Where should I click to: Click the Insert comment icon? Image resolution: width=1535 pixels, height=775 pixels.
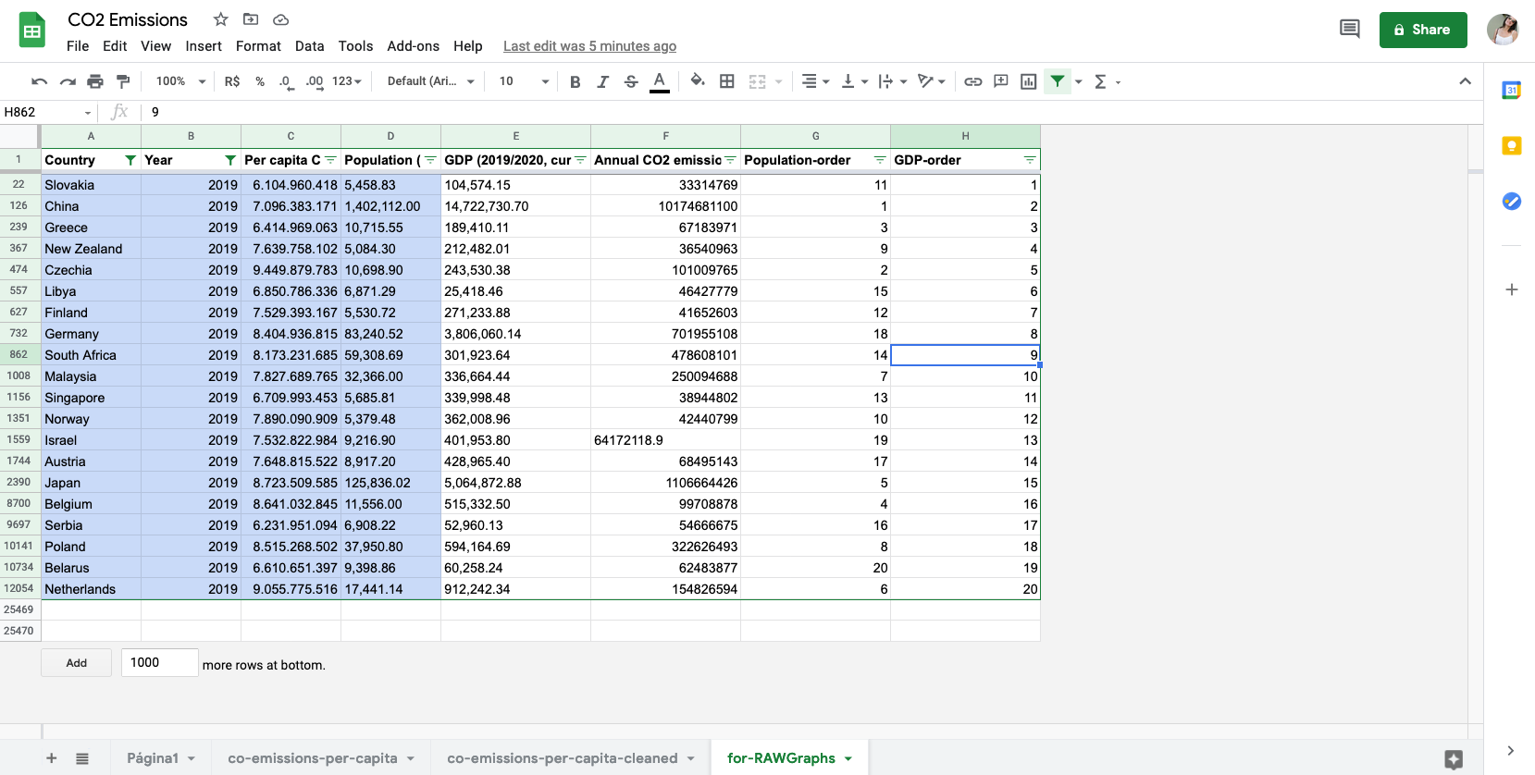1000,81
